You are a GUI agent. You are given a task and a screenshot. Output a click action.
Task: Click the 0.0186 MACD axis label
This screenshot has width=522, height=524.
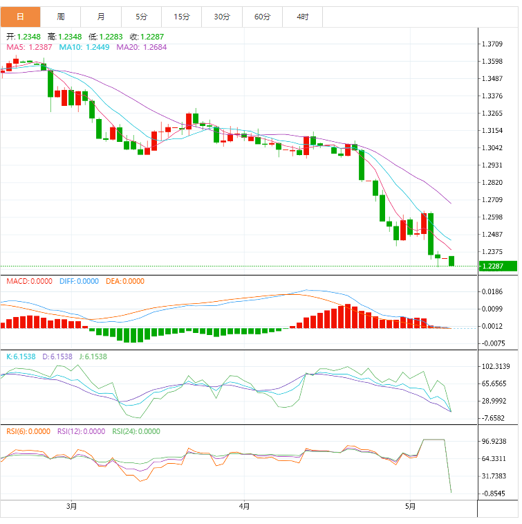492,291
